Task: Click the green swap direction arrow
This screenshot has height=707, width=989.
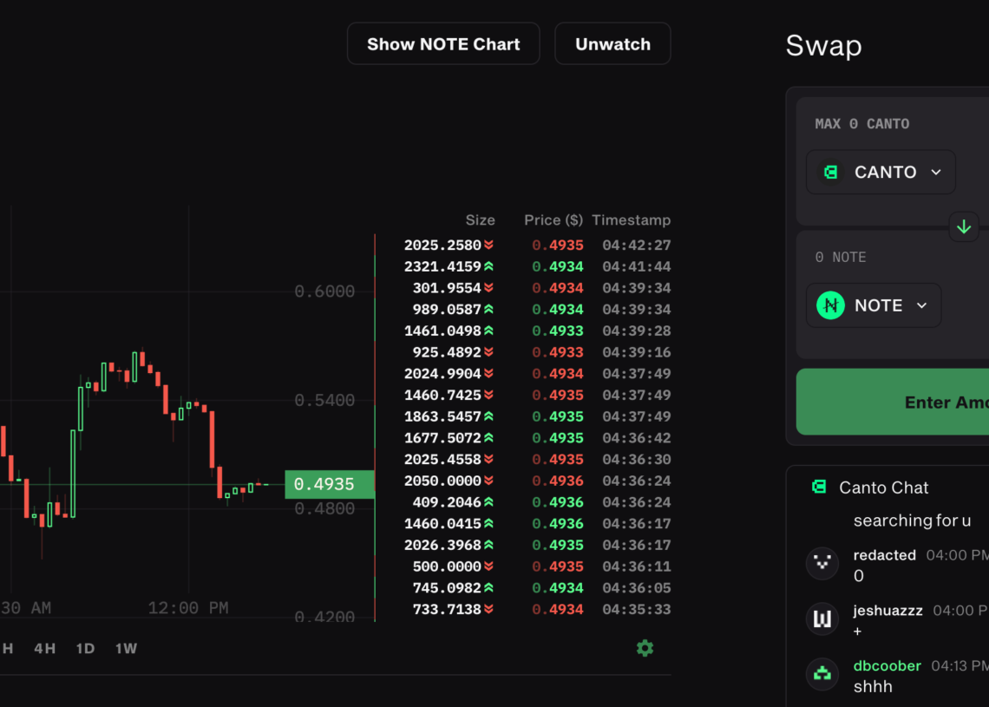Action: (963, 226)
